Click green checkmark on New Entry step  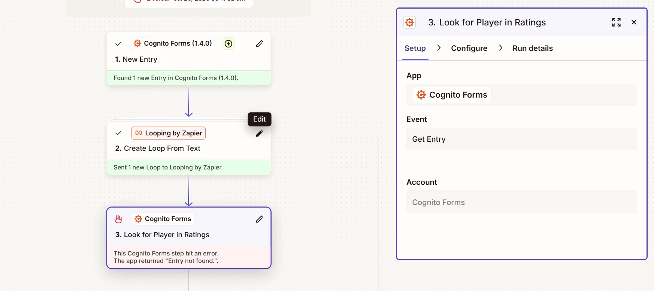tap(118, 44)
